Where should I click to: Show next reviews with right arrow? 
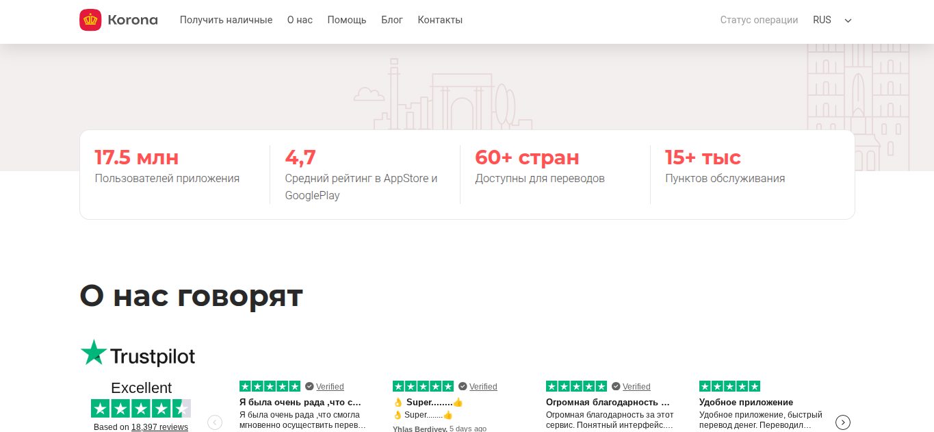pos(843,422)
